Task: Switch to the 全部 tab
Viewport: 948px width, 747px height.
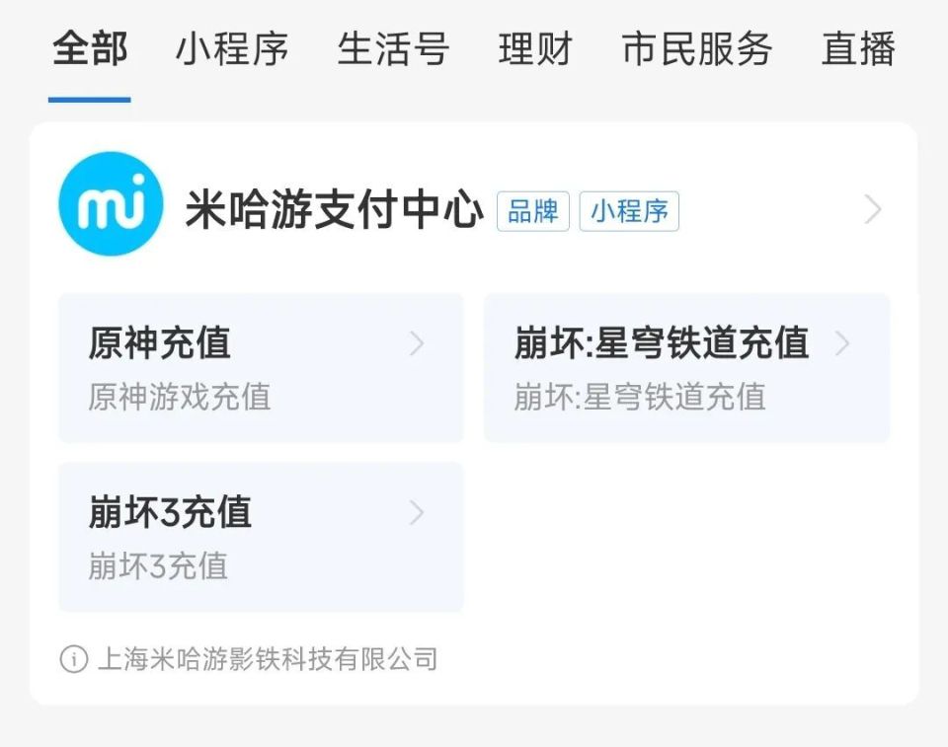Action: click(x=90, y=49)
